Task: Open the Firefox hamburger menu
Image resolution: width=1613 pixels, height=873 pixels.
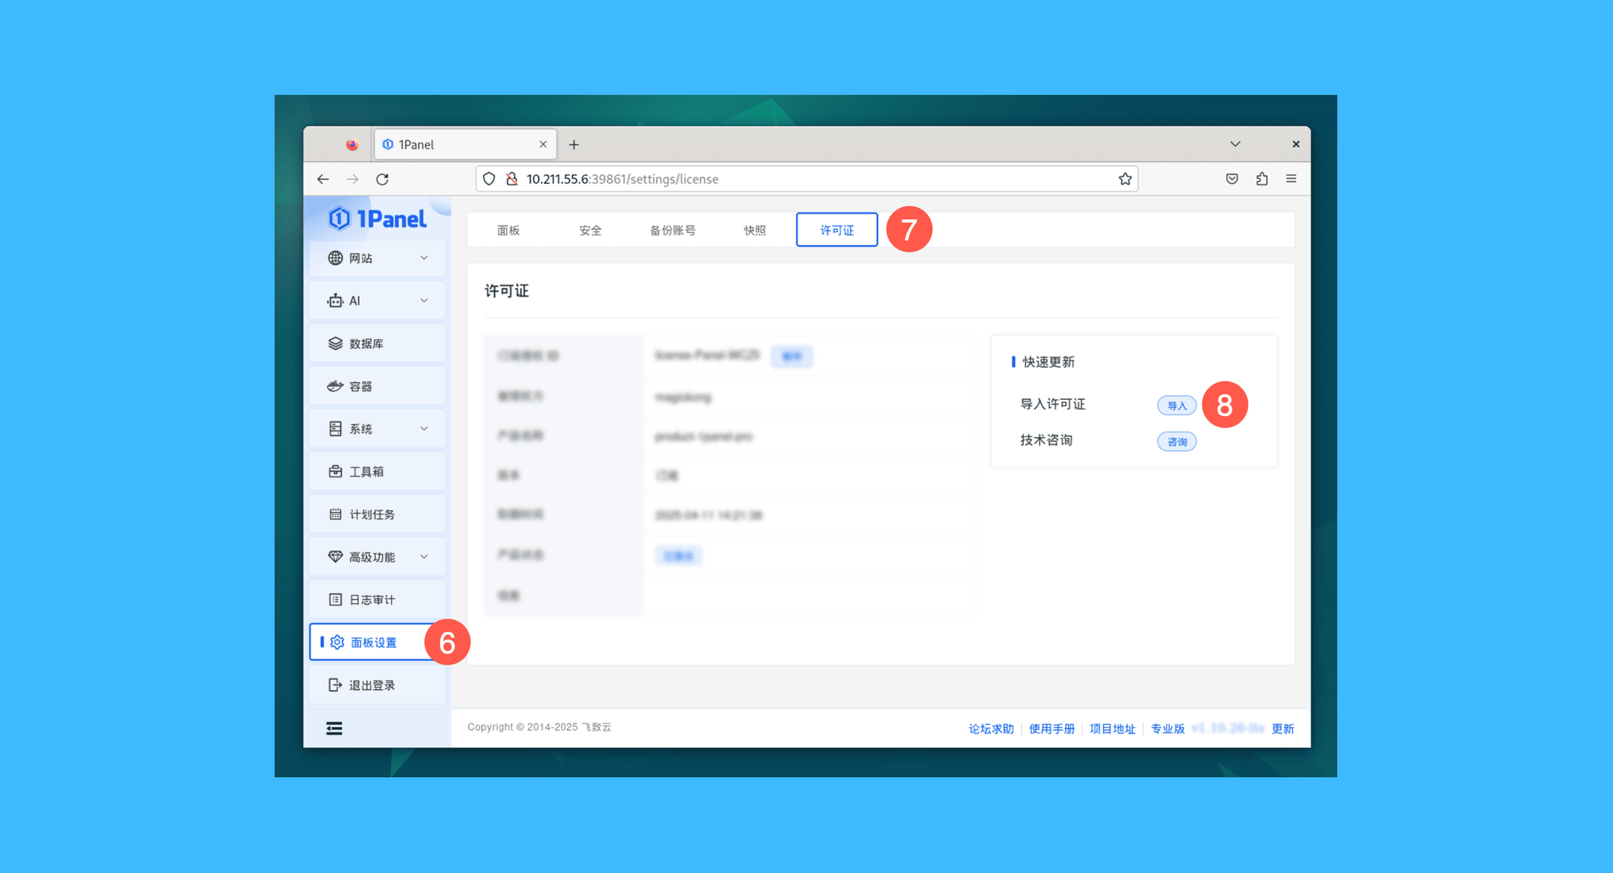Action: (x=1291, y=179)
